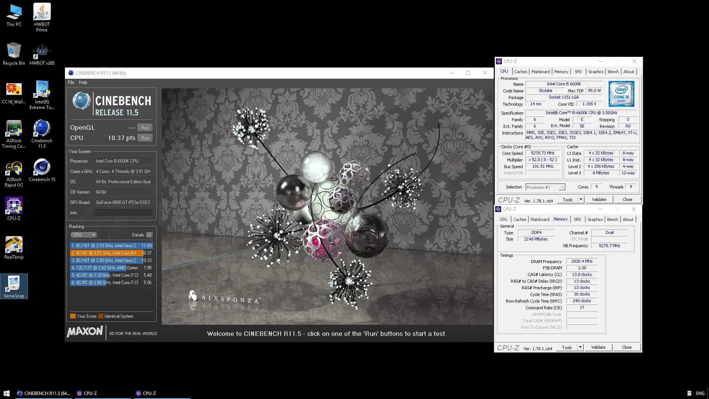Open Memory tab in top CPU-Z
The image size is (709, 399).
561,72
